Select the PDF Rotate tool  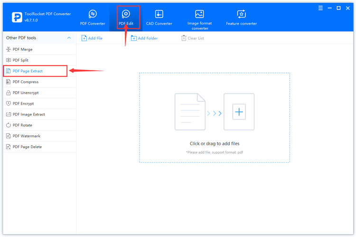pyautogui.click(x=39, y=125)
